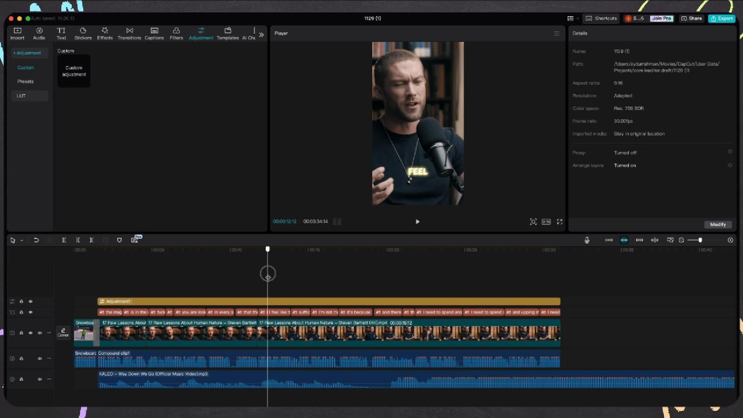Hide the main video track
Image resolution: width=743 pixels, height=418 pixels.
(x=31, y=333)
